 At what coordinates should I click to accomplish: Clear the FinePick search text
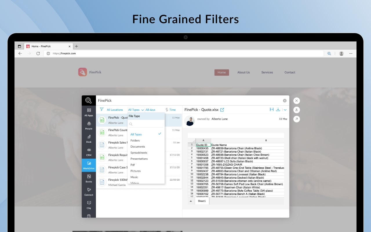click(285, 101)
